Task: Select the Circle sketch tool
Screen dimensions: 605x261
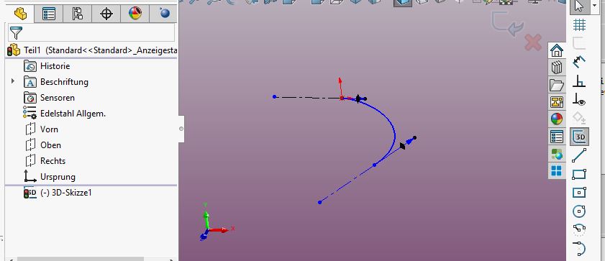Action: click(579, 211)
